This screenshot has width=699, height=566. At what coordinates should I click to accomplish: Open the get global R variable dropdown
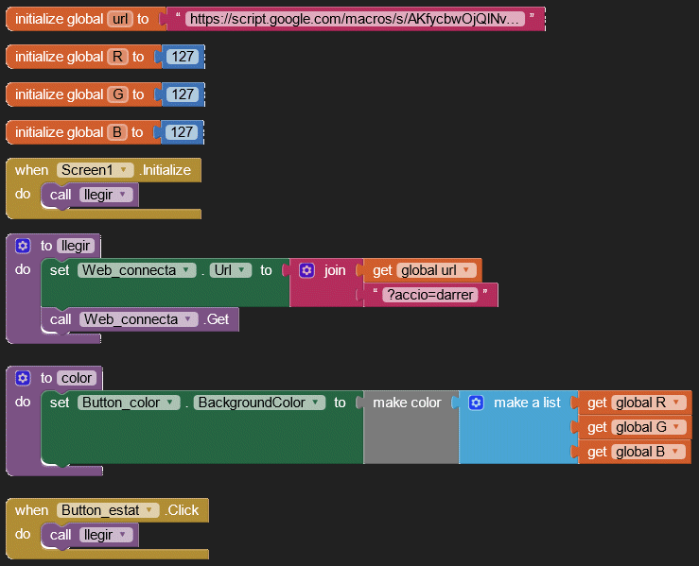[x=675, y=403]
